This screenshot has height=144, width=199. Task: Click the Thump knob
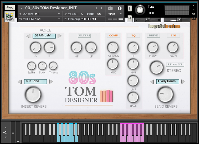[x=53, y=66]
